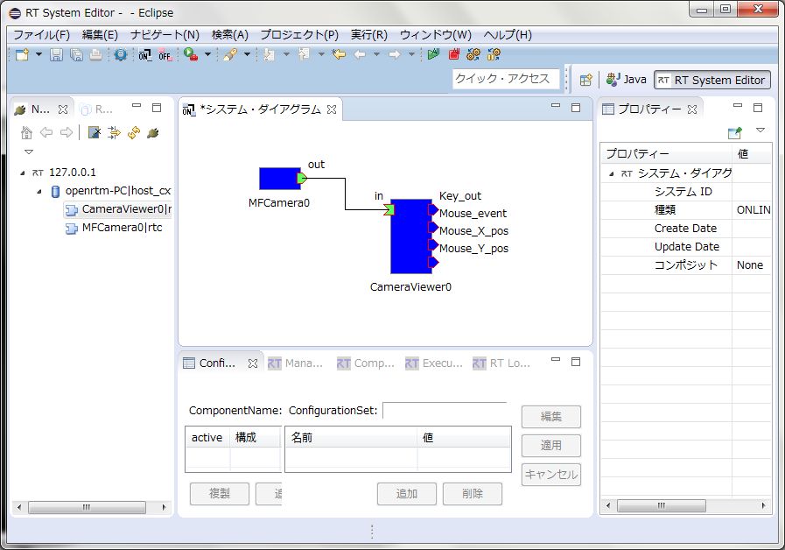Click the Quick Access search field
This screenshot has height=550, width=785.
click(x=506, y=79)
